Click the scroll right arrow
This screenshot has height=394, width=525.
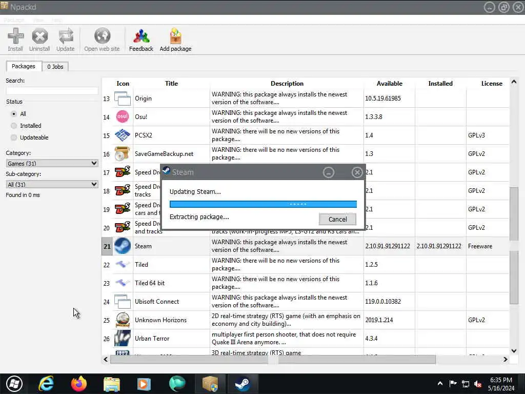(505, 360)
